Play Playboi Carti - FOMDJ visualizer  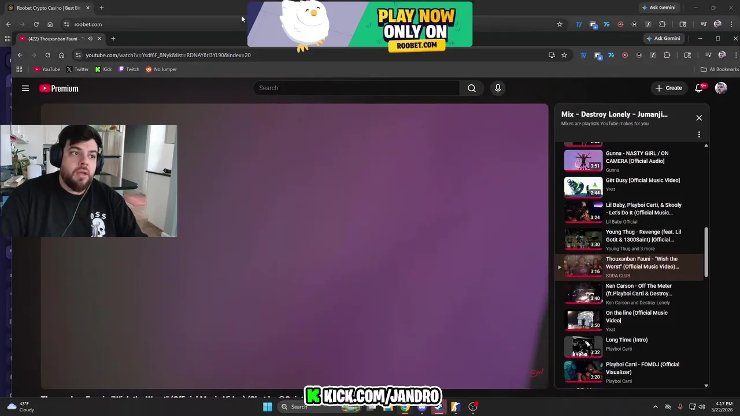coord(629,373)
